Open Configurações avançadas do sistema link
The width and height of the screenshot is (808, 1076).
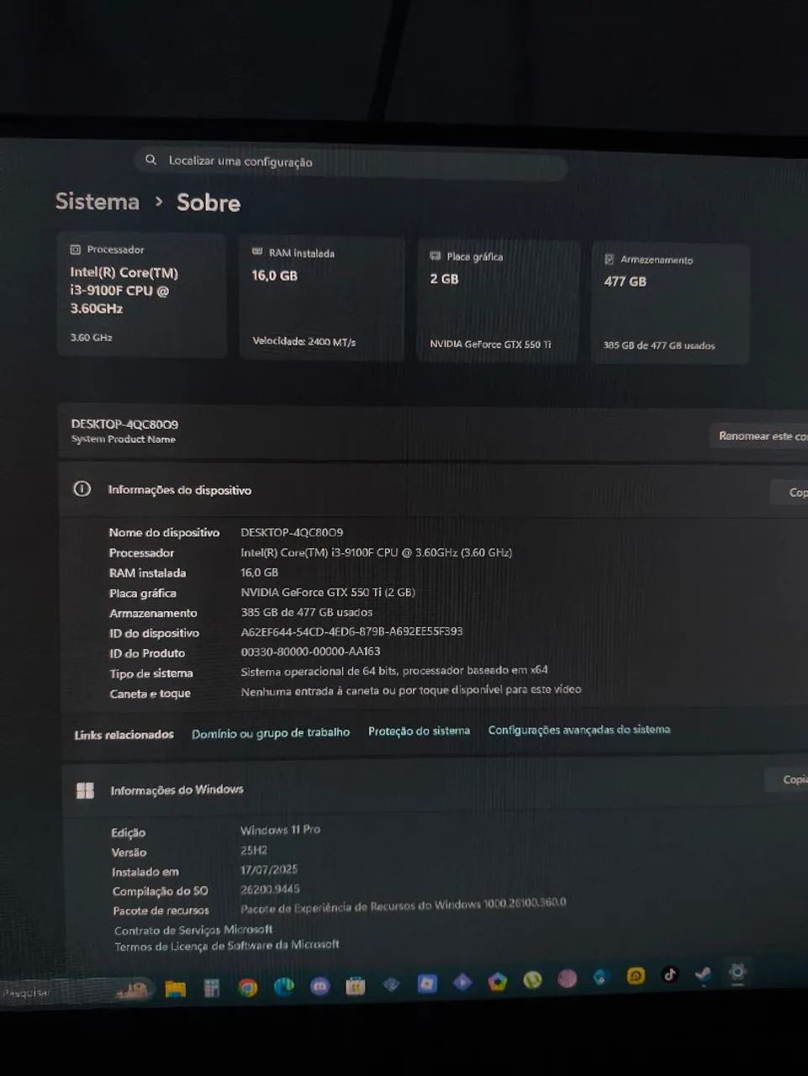point(579,729)
